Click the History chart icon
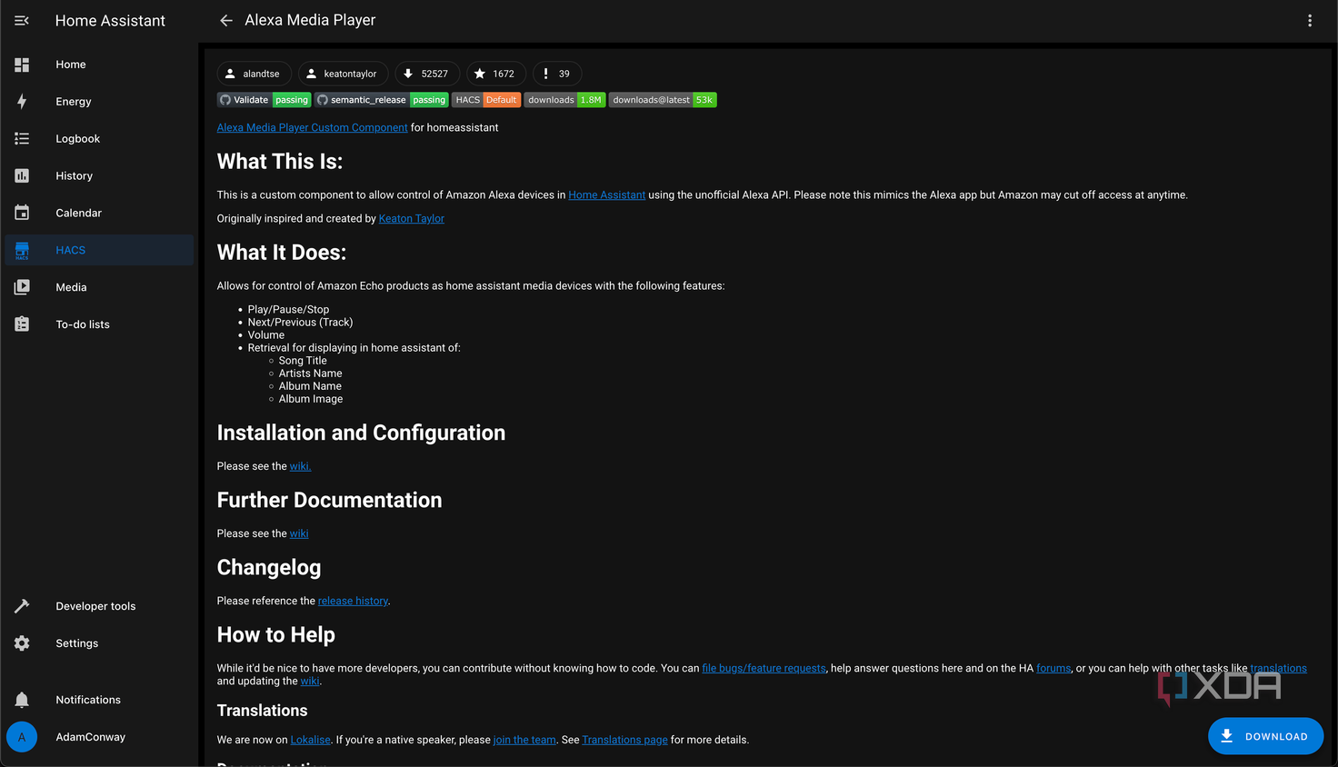 22,176
